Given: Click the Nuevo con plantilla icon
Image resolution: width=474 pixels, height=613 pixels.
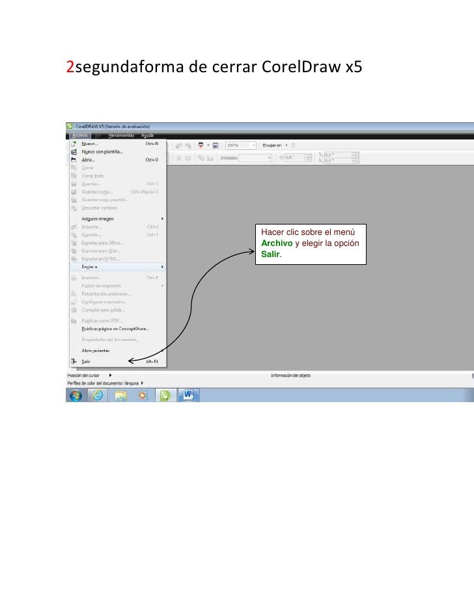Looking at the screenshot, I should point(74,152).
